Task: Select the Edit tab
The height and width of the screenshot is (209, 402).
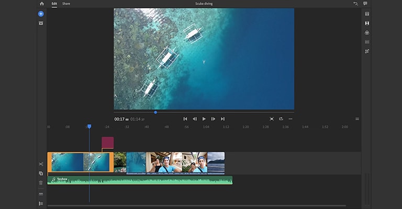Action: pyautogui.click(x=54, y=4)
